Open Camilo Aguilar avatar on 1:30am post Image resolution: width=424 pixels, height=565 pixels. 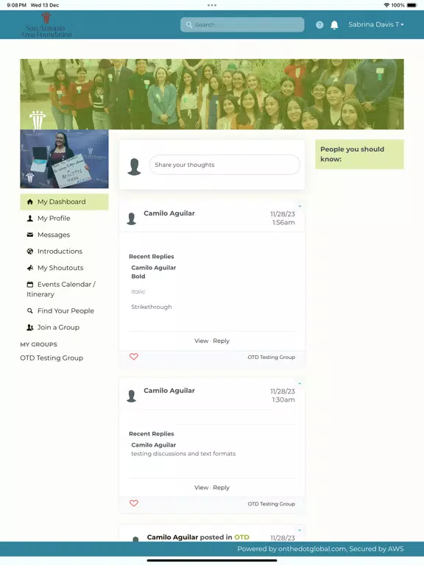pos(132,396)
